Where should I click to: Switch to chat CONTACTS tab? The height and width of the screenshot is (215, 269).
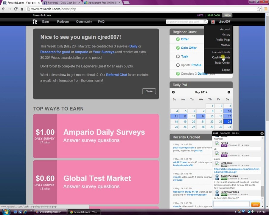(225, 133)
